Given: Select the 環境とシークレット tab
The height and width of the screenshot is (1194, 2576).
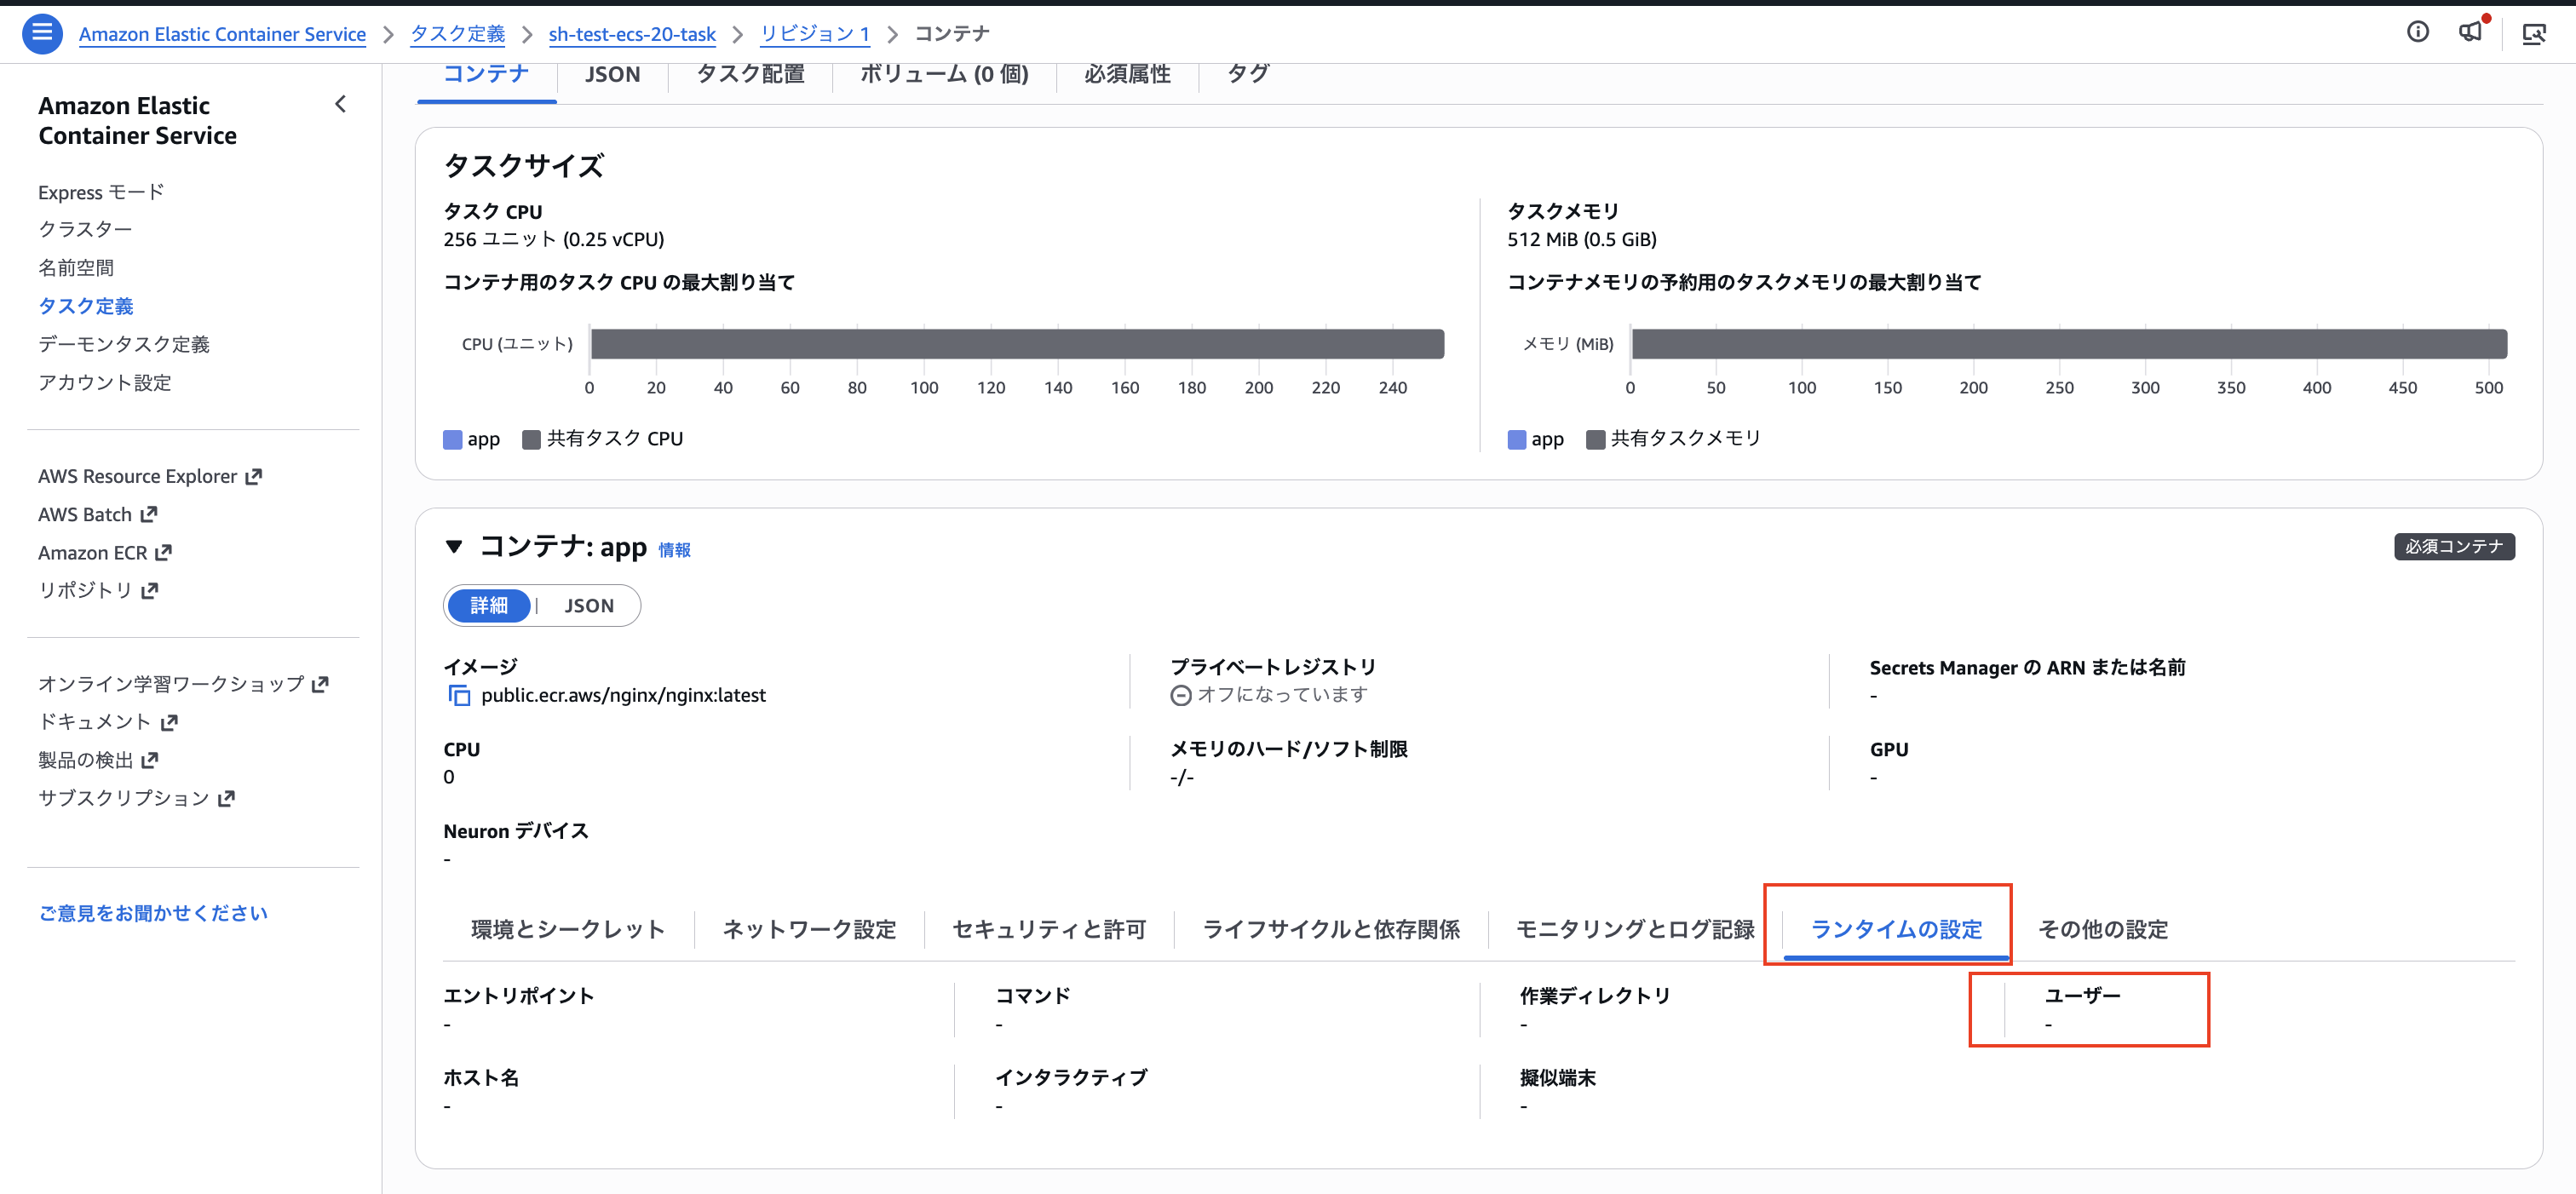Looking at the screenshot, I should 568,930.
